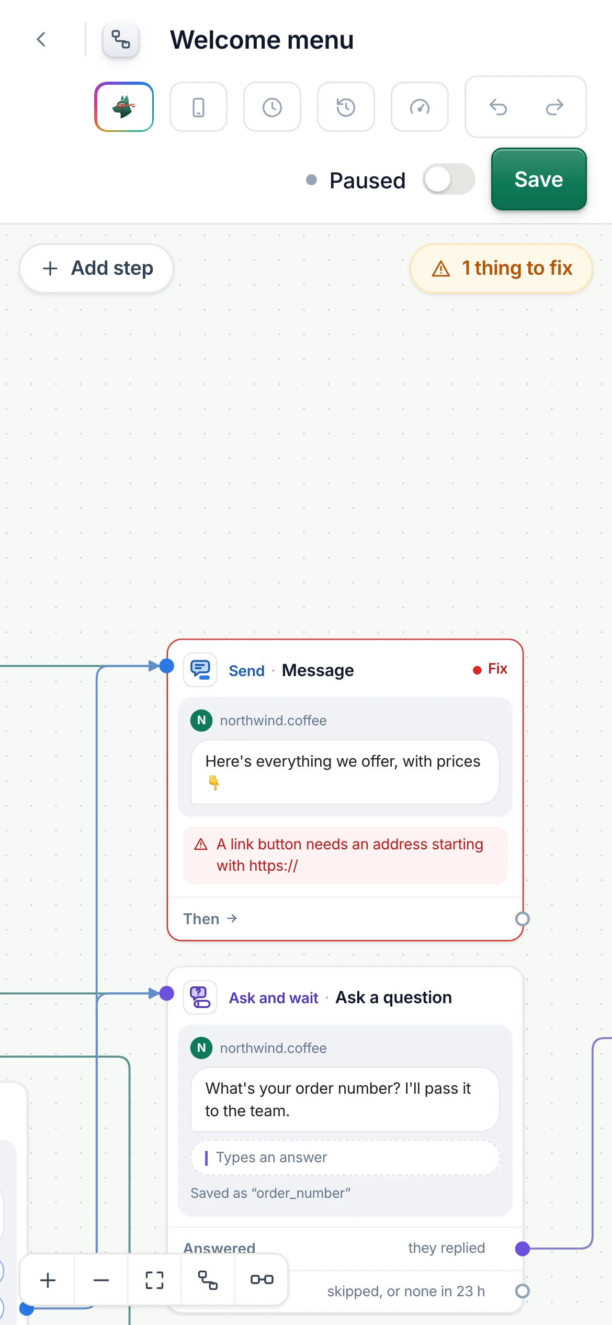
Task: Click the they replied output connector
Action: [522, 1249]
